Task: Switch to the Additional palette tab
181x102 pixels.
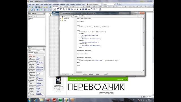Action: [61, 7]
